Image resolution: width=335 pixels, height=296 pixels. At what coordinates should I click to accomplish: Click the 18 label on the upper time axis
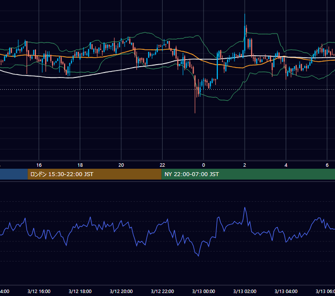[80, 165]
